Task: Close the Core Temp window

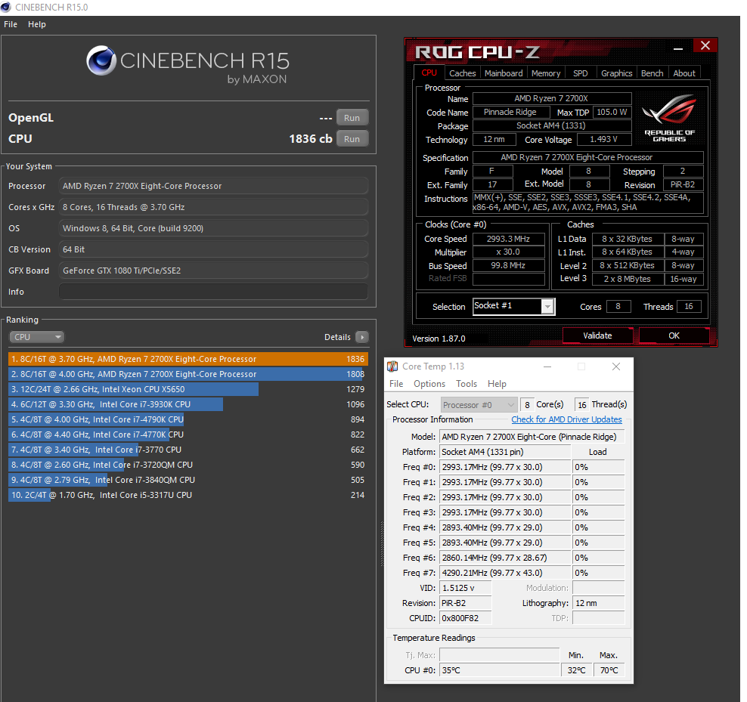Action: (x=616, y=366)
